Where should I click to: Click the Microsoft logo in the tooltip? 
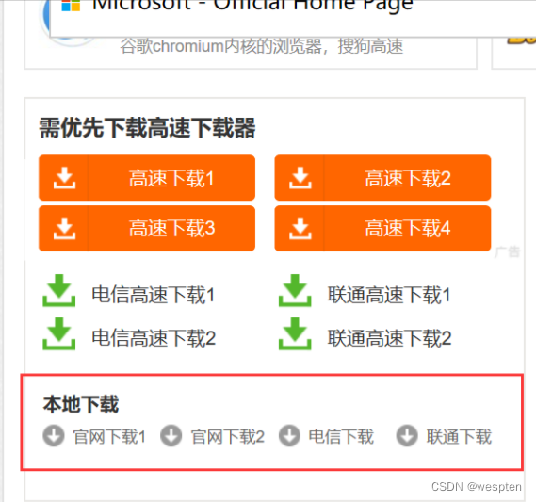(71, 5)
